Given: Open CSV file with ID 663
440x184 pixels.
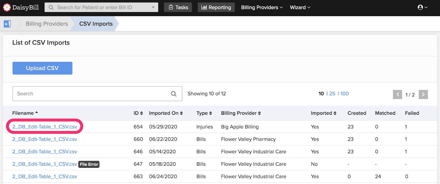Looking at the screenshot, I should tap(45, 177).
